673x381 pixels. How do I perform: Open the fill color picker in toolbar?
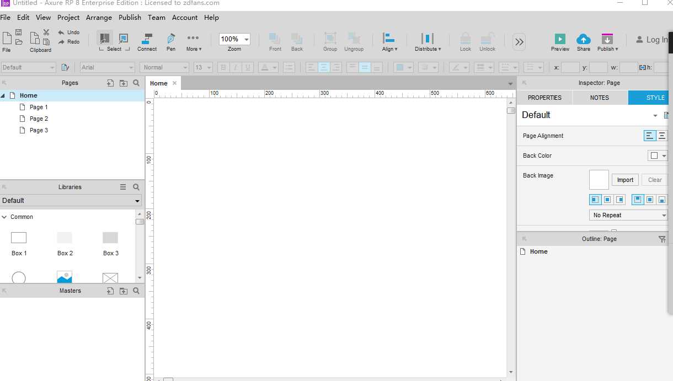(404, 67)
